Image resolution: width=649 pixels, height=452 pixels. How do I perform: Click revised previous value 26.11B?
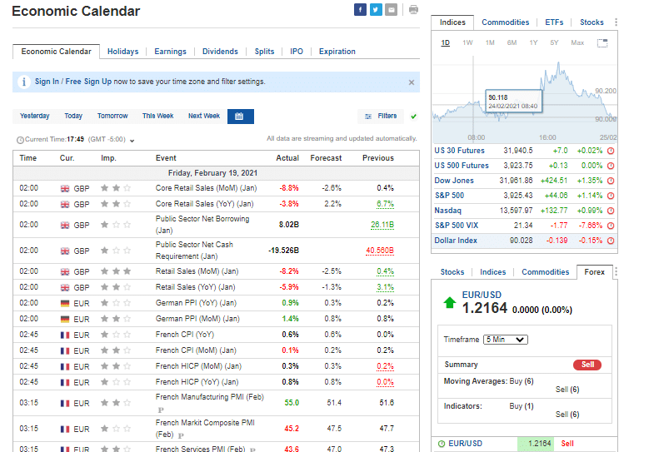tap(382, 225)
